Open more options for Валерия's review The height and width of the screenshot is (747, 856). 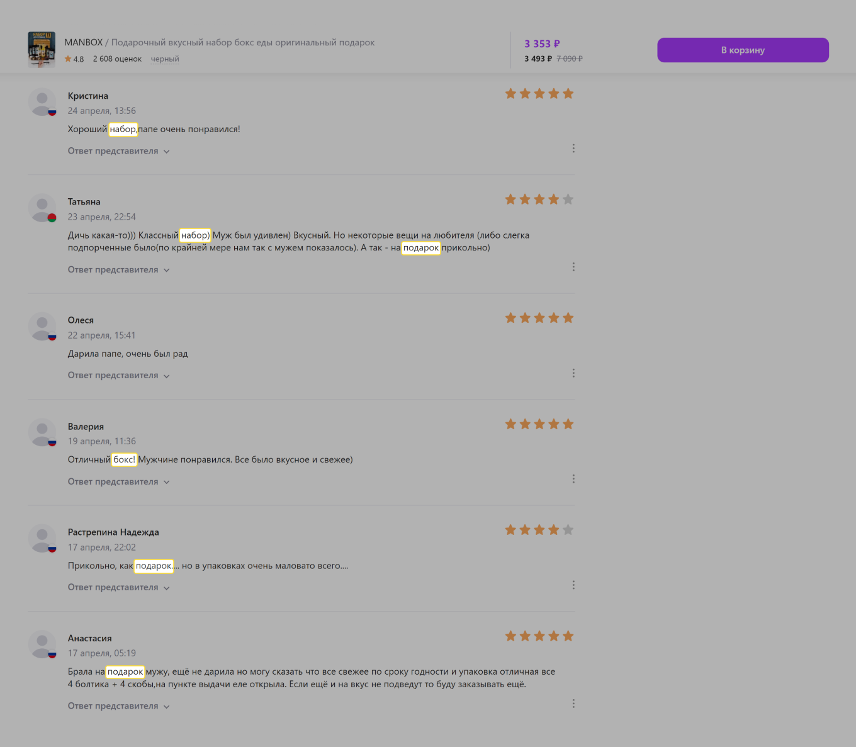click(573, 479)
